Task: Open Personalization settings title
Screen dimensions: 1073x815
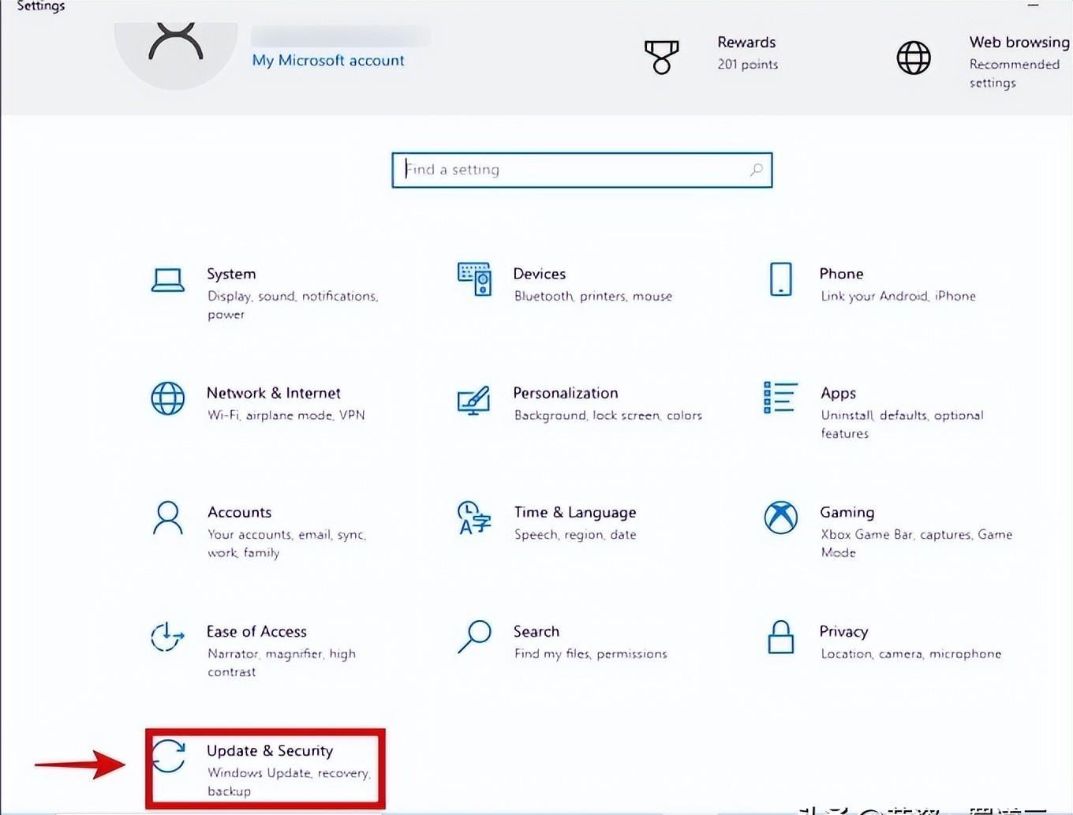Action: coord(566,393)
